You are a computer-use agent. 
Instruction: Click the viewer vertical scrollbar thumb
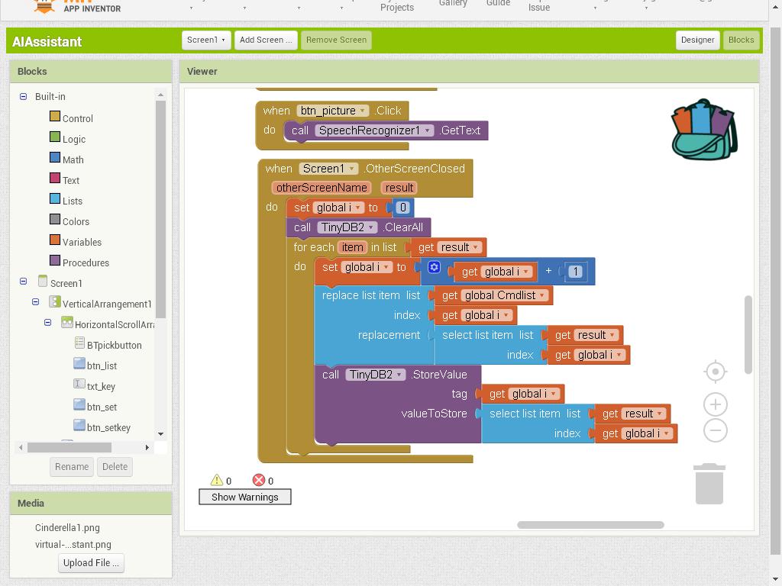pos(748,334)
